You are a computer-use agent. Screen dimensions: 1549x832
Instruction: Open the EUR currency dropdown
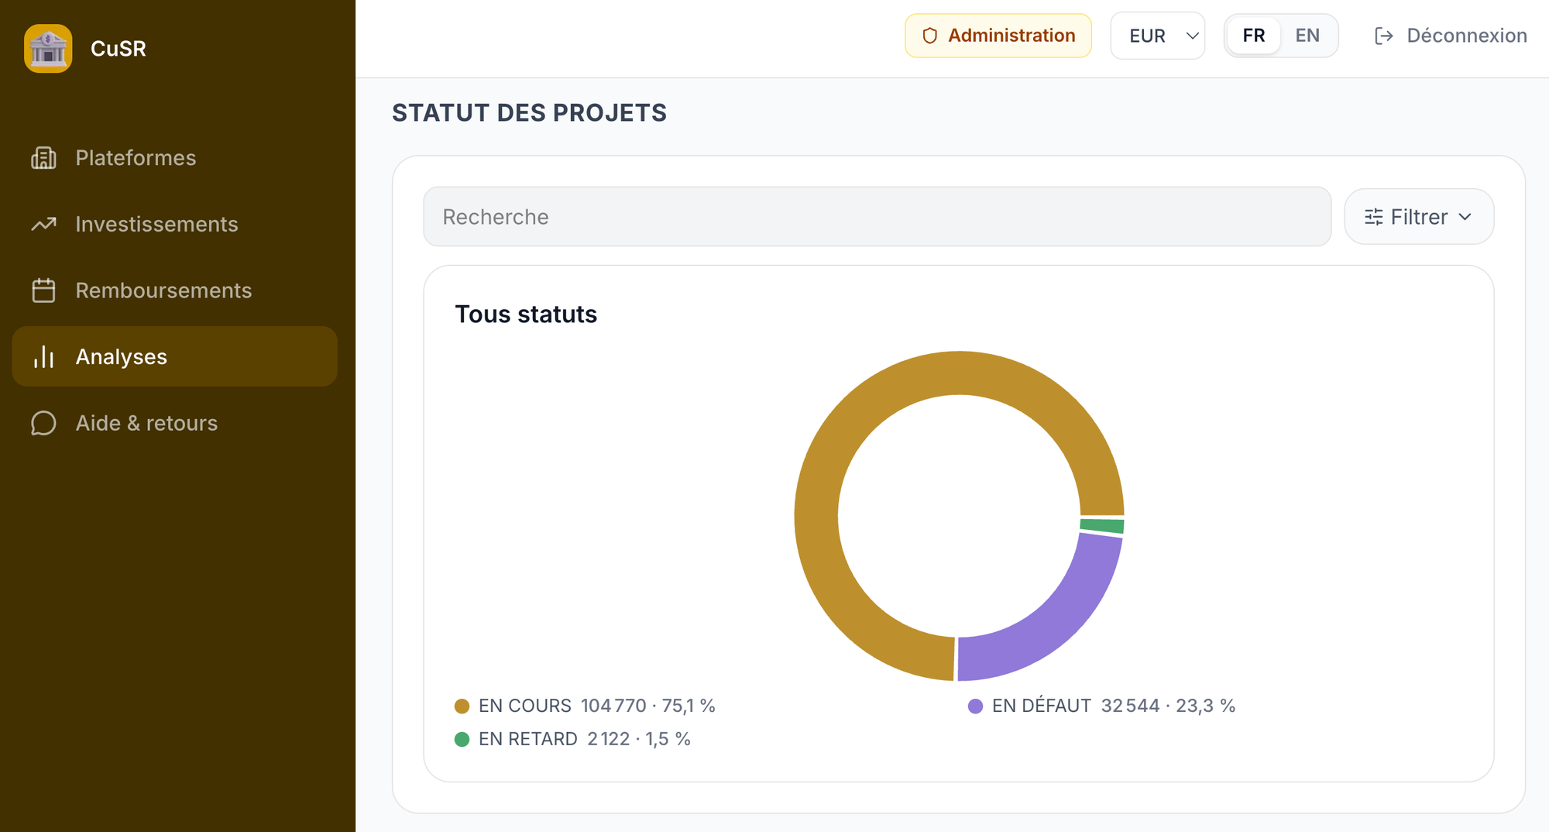point(1158,36)
